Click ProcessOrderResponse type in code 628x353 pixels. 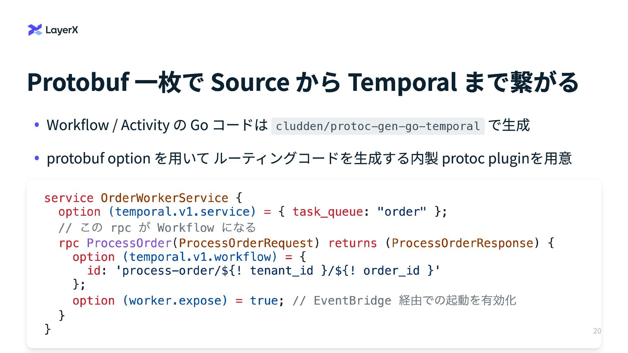point(462,243)
